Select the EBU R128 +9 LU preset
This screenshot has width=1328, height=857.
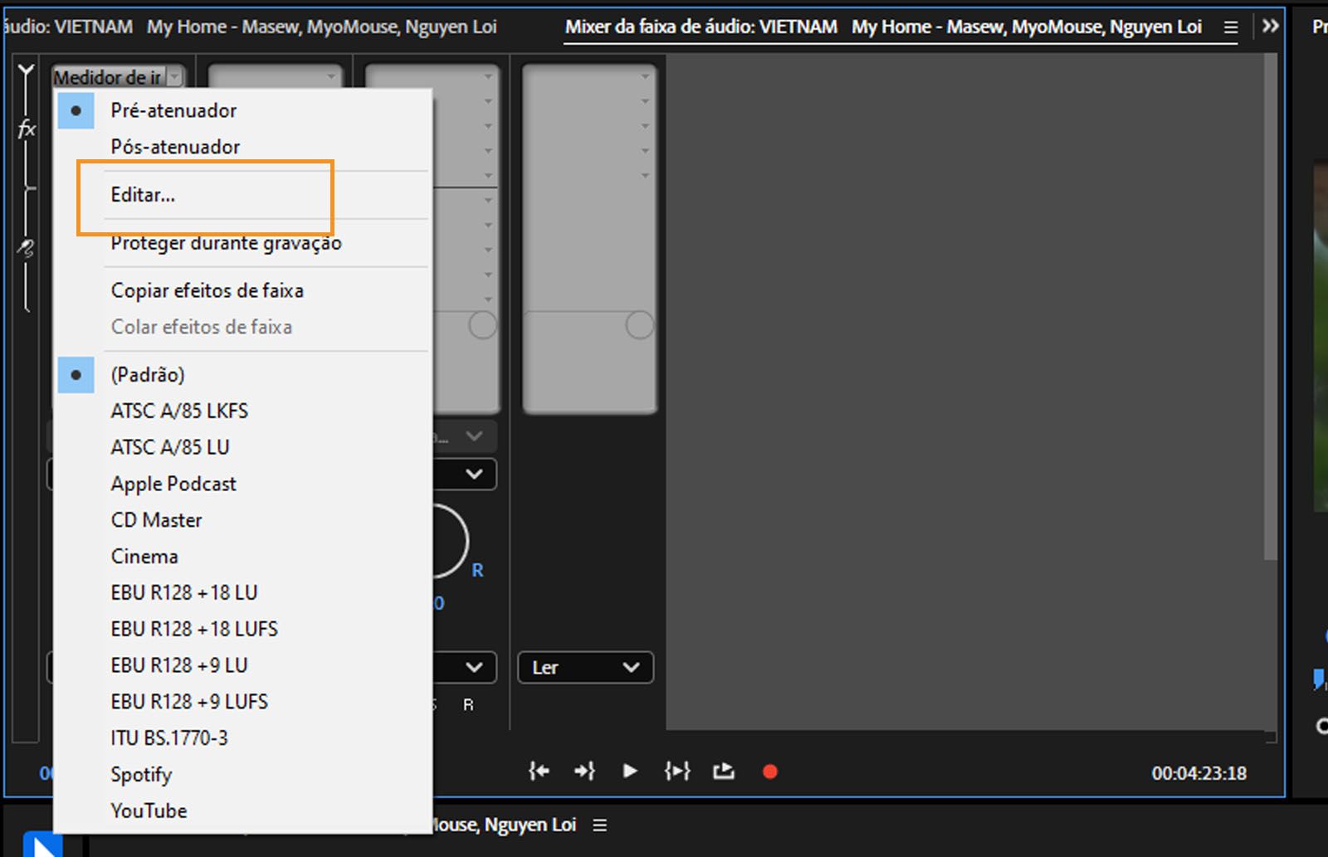[x=242, y=665]
